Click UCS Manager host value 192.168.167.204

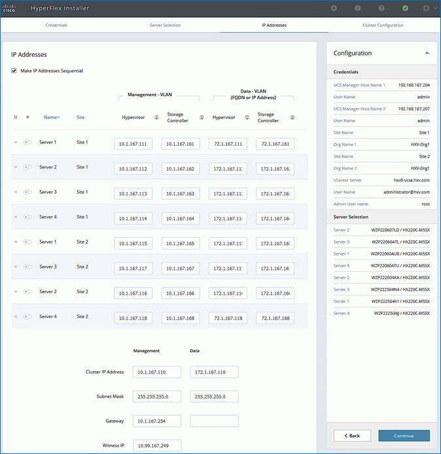[x=414, y=85]
